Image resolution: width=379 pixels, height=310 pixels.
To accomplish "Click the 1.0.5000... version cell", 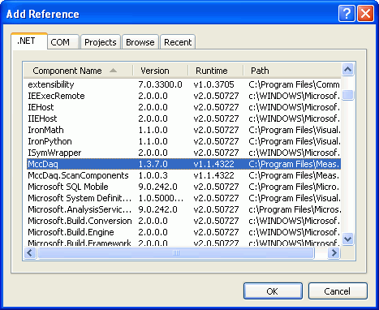I will (x=161, y=198).
